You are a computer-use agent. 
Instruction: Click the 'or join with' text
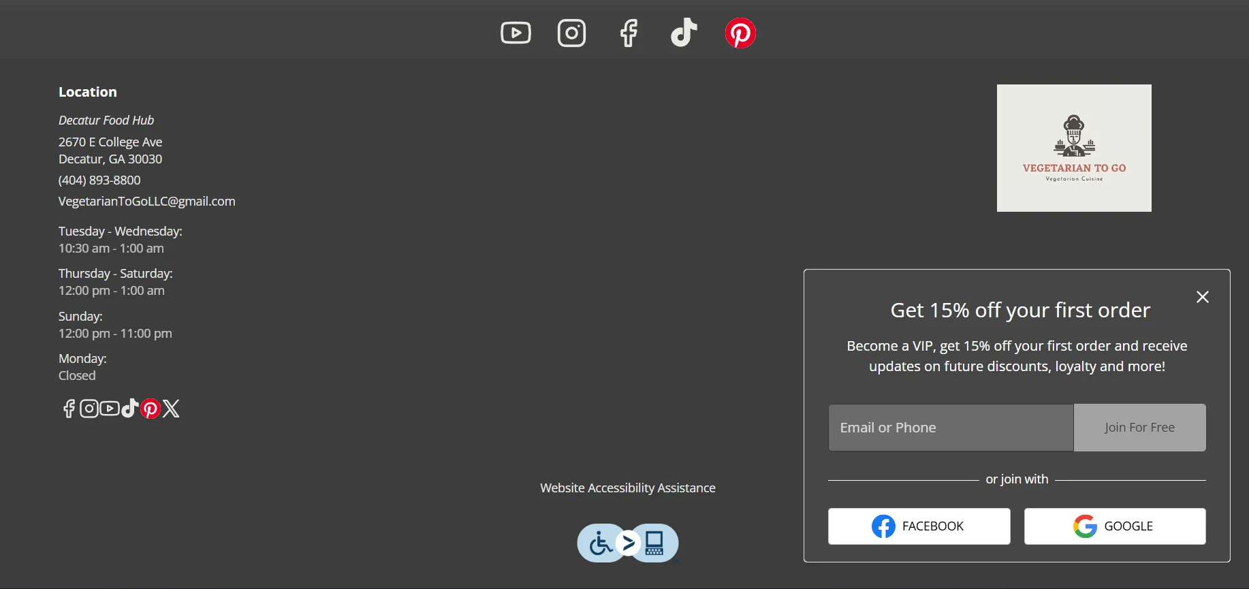(x=1017, y=479)
